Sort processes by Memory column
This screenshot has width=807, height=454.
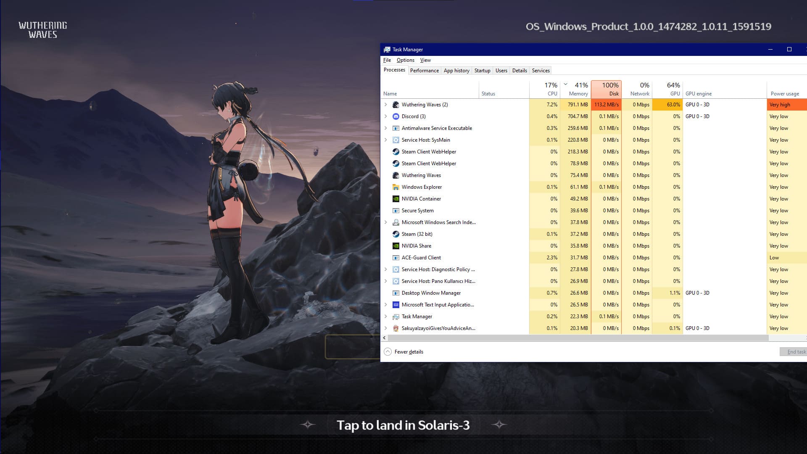click(x=575, y=89)
